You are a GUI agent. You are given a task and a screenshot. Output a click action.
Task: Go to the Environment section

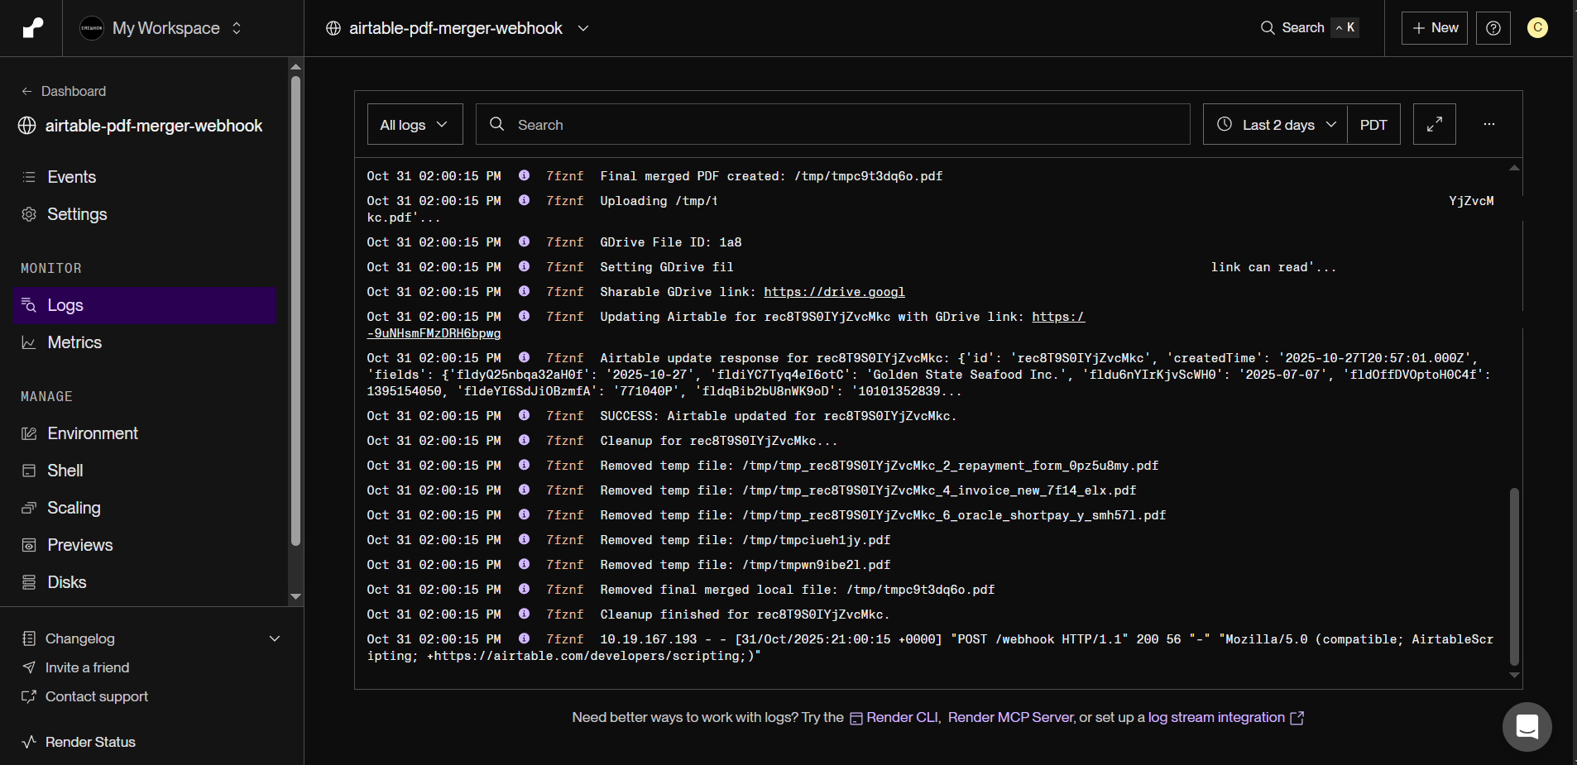tap(93, 433)
